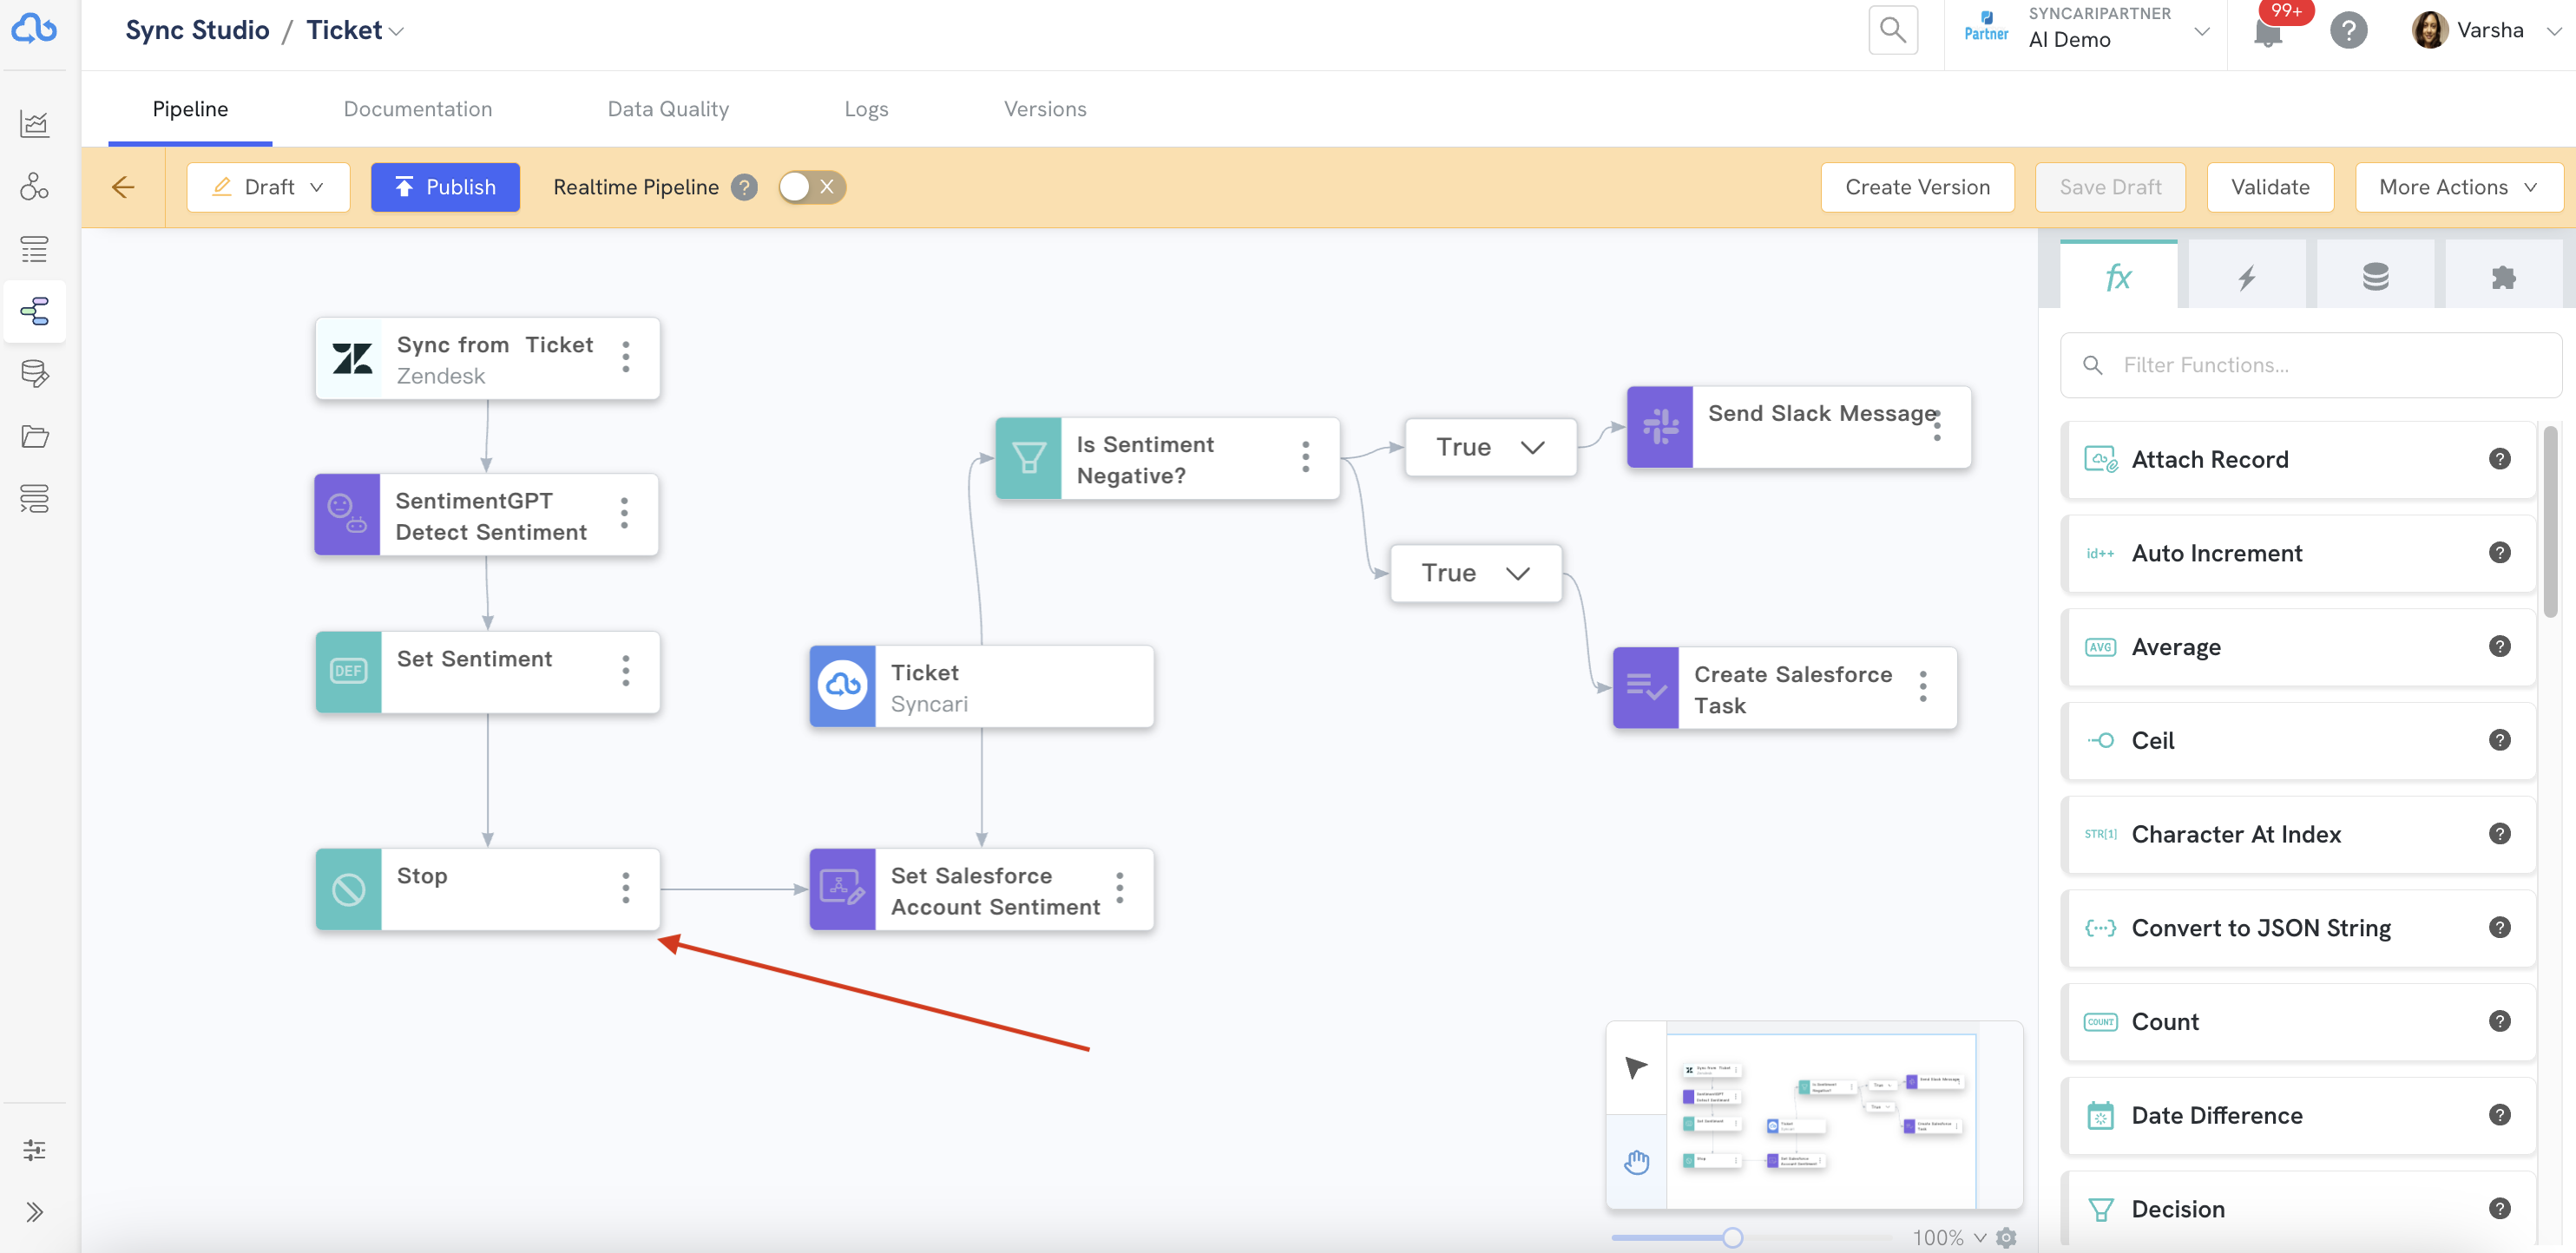Select the database stack panel tab
The height and width of the screenshot is (1253, 2576).
click(x=2375, y=276)
